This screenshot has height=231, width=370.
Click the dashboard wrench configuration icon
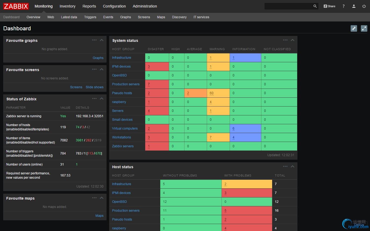click(x=354, y=28)
